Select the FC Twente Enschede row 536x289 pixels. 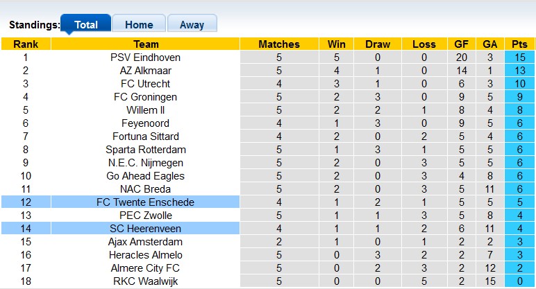(268, 202)
